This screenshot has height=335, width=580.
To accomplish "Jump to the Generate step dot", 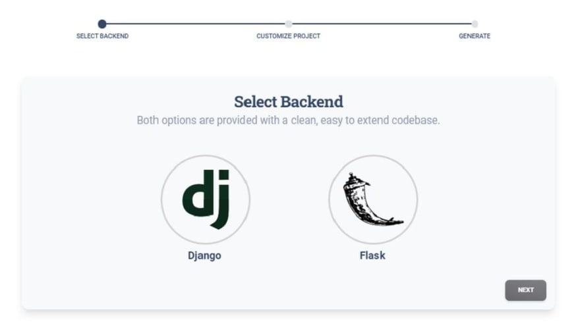I will (x=475, y=24).
